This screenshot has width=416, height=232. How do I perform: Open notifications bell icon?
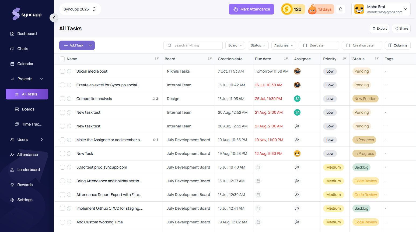(341, 9)
